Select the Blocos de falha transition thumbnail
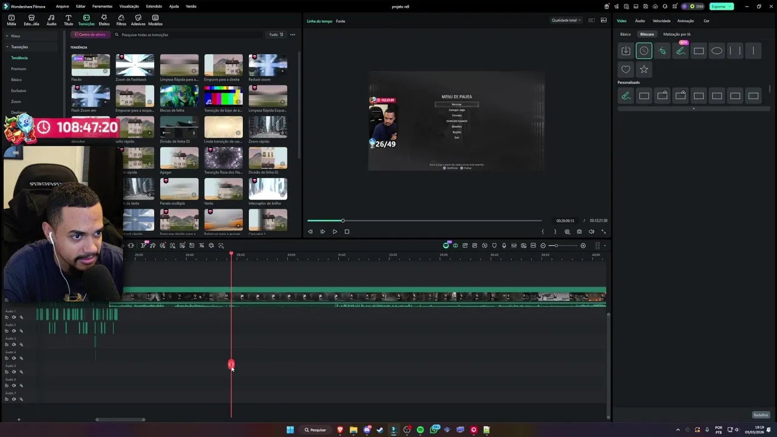 (x=179, y=96)
